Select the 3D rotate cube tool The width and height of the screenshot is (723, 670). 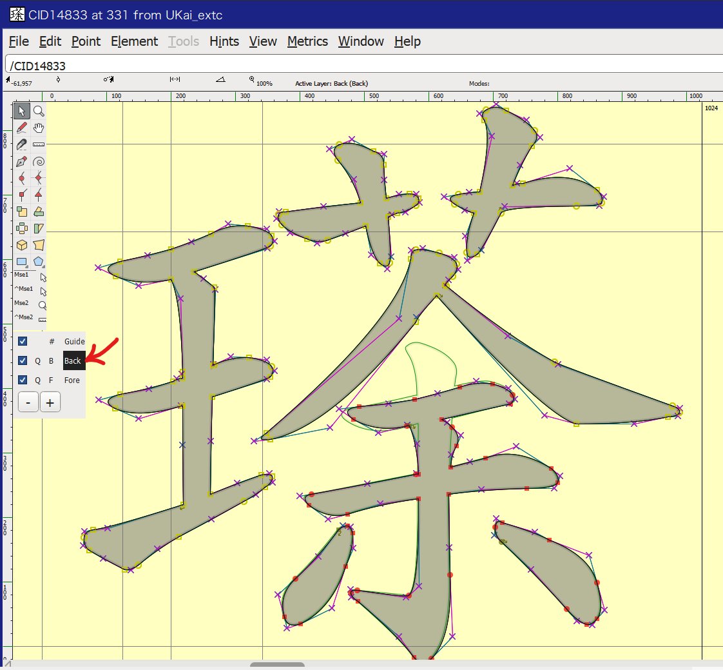click(22, 245)
